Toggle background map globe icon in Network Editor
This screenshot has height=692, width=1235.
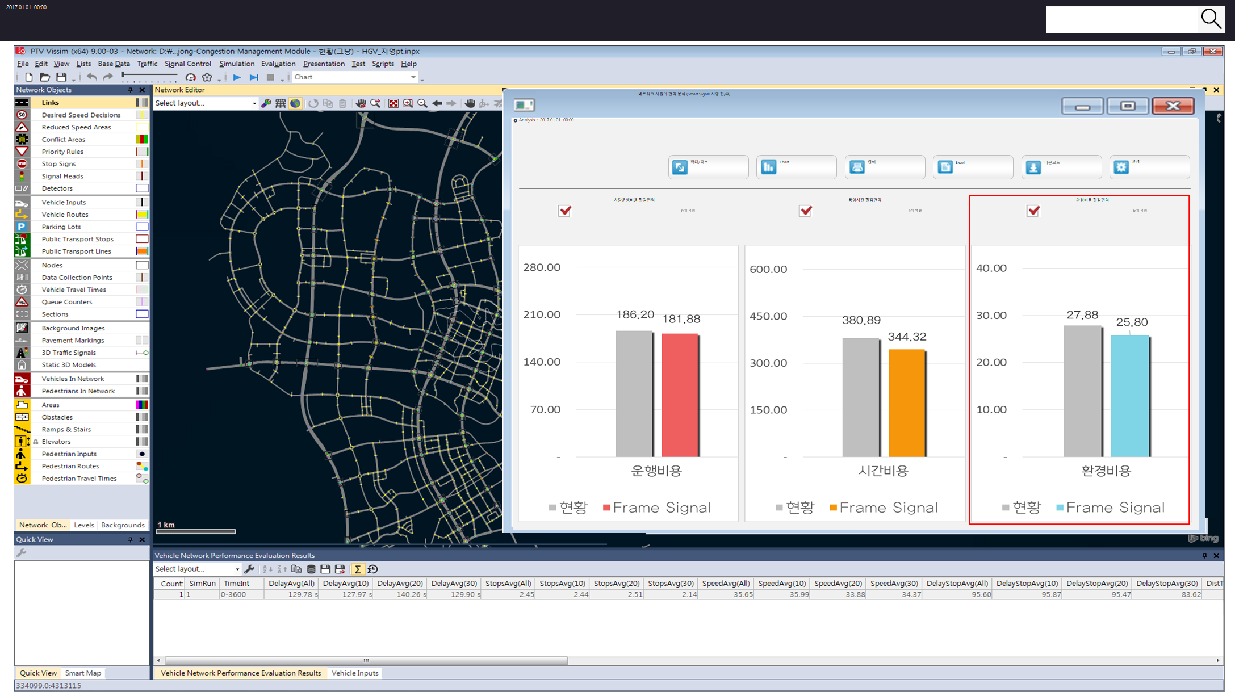(x=295, y=103)
